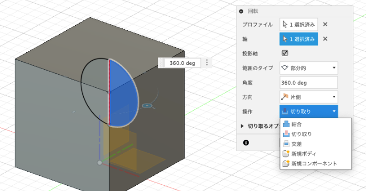
Task: Click the 軸 1 選択済み selector
Action: coord(299,39)
